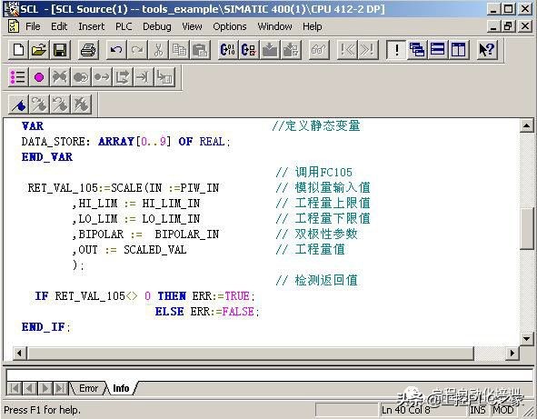This screenshot has width=537, height=419.
Task: Open the Window menu
Action: (274, 26)
